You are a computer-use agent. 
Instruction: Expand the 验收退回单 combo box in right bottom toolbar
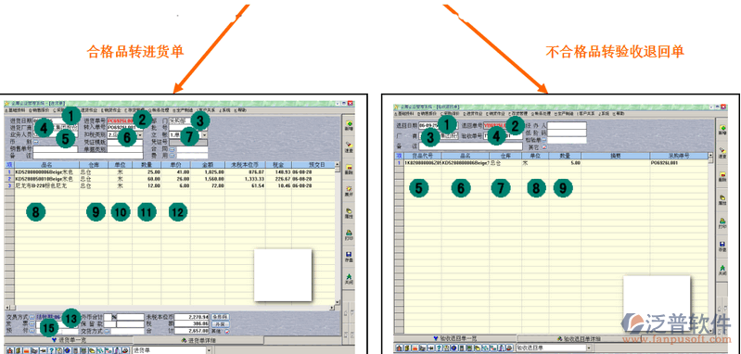(x=588, y=348)
